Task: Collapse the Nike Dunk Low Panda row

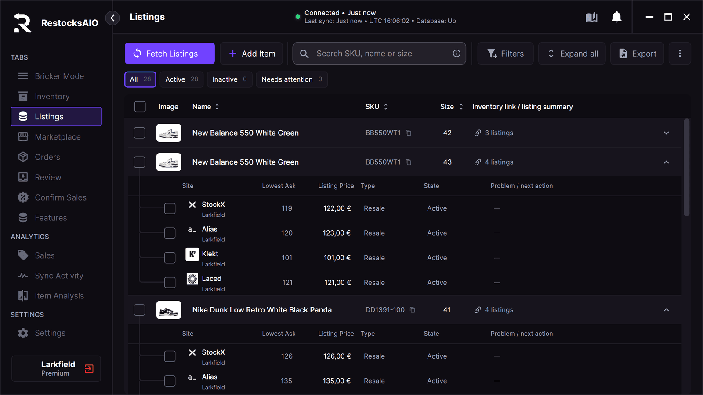Action: click(667, 310)
